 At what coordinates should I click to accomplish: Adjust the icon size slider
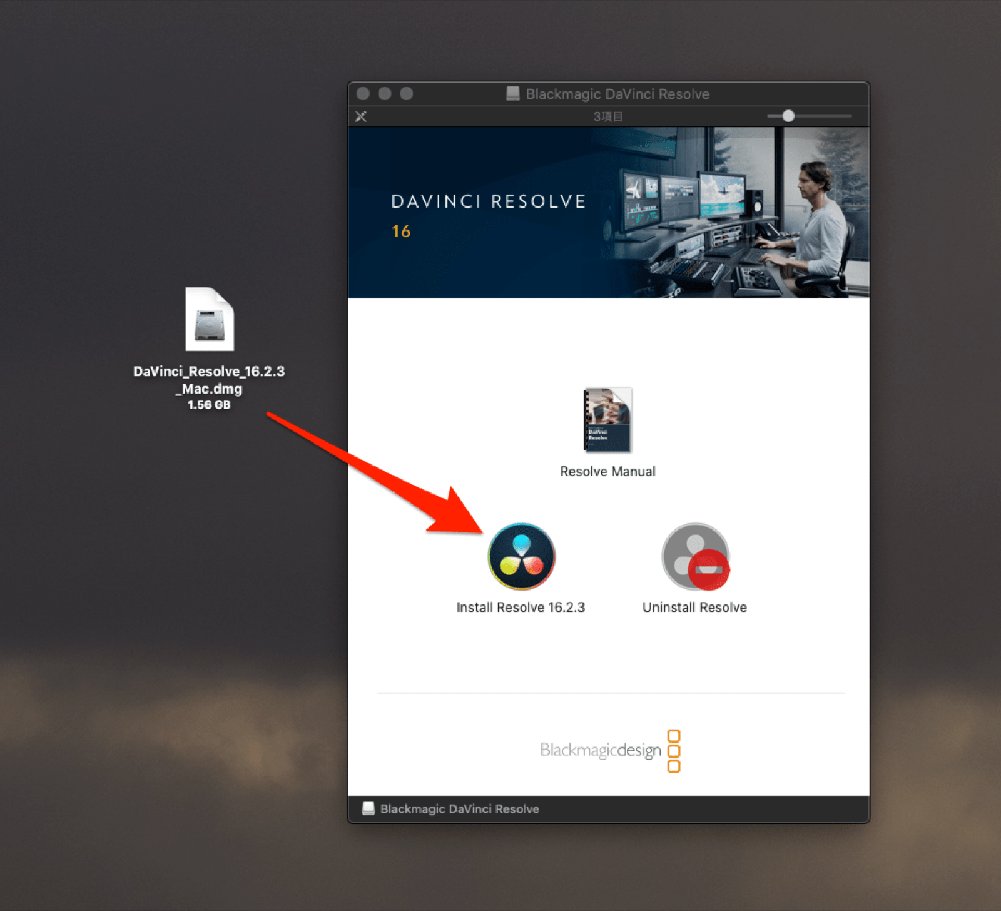(x=788, y=116)
